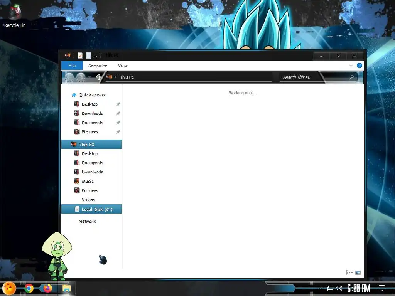
Task: Click the pin icon beside Quick access Pictures
Action: tap(118, 132)
